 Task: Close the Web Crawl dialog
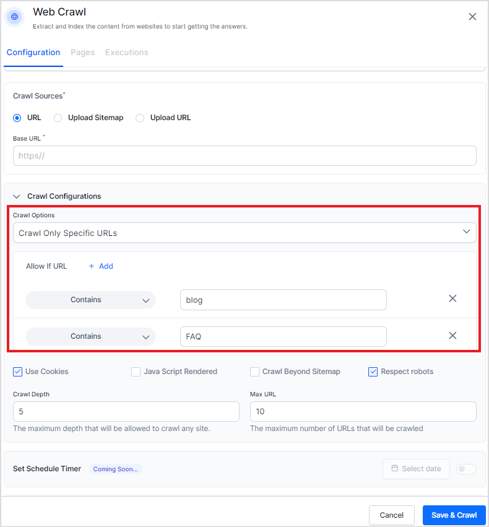coord(472,17)
